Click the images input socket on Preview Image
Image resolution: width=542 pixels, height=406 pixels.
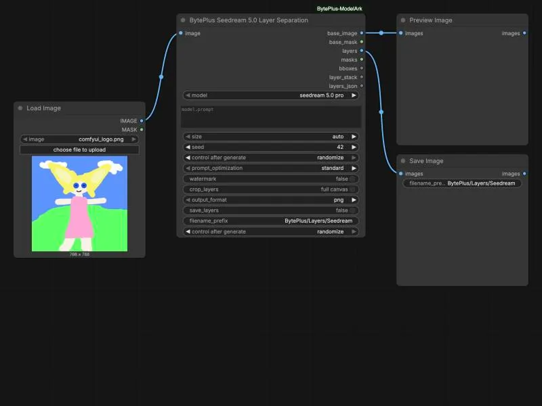click(400, 33)
